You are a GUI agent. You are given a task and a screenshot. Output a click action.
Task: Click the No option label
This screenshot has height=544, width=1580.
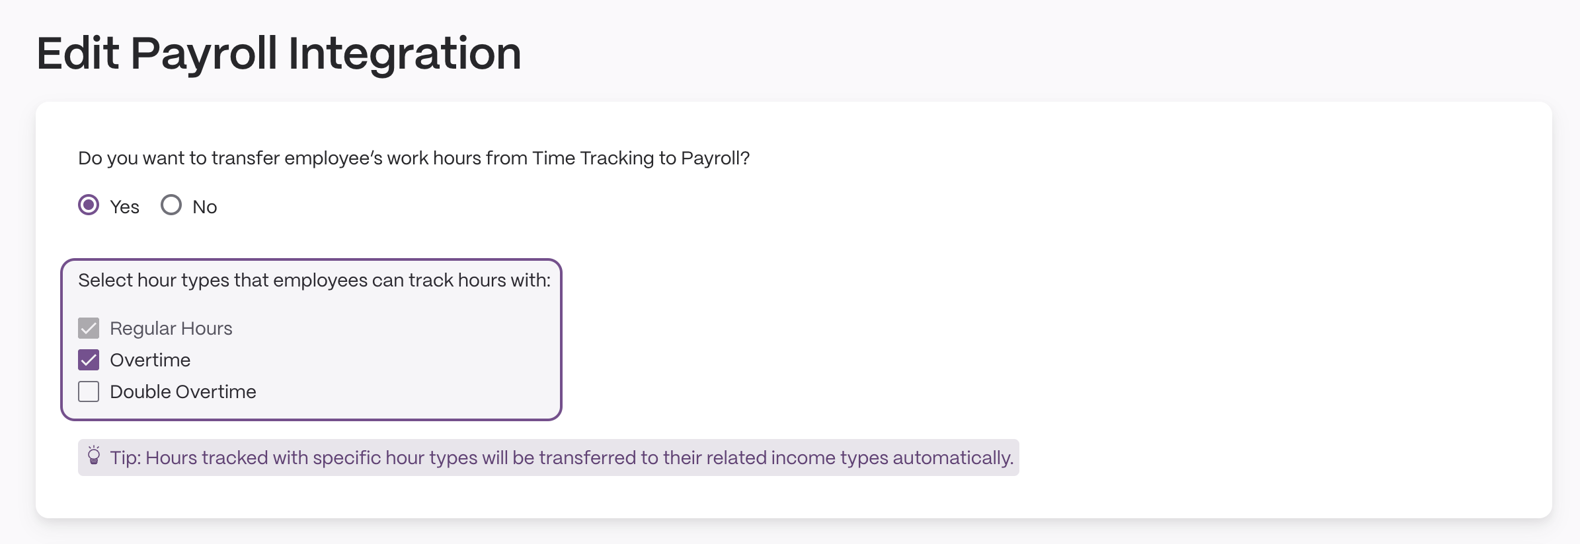[x=205, y=207]
